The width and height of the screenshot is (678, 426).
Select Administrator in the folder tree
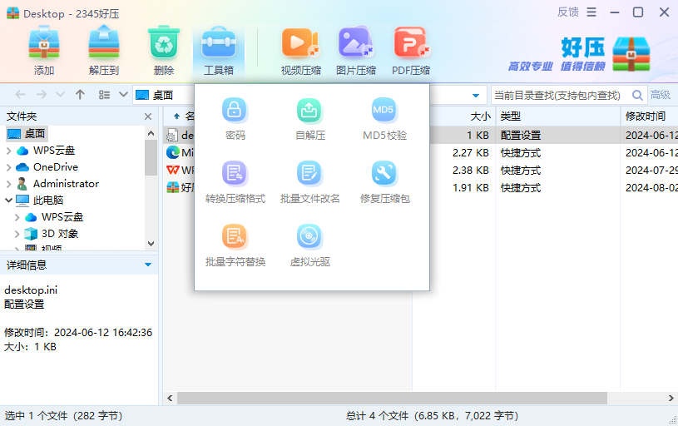[58, 184]
